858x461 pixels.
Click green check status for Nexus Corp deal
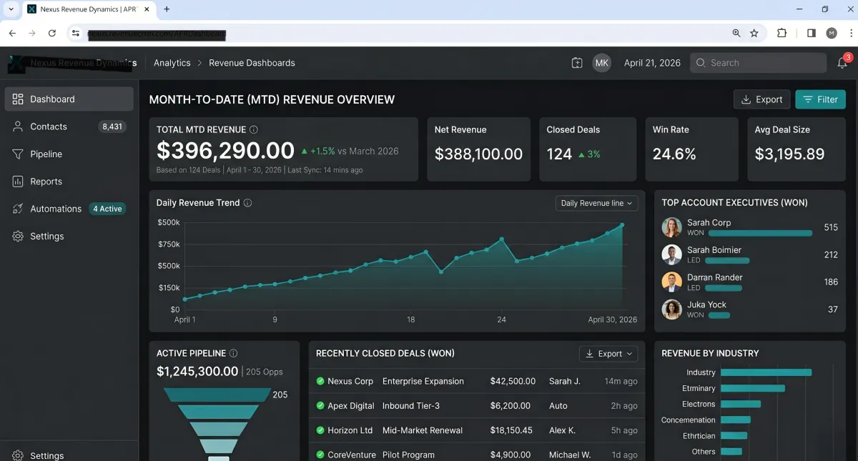coord(320,381)
